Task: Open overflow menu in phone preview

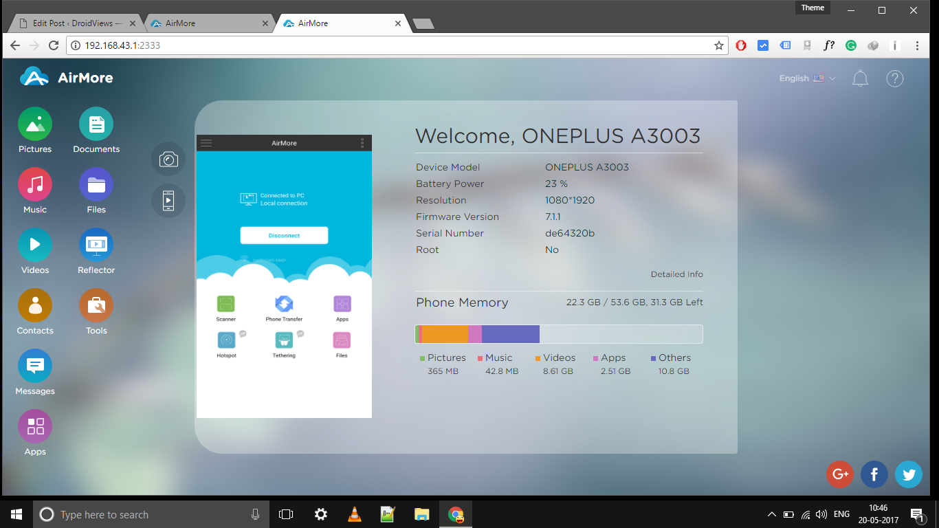Action: point(362,143)
